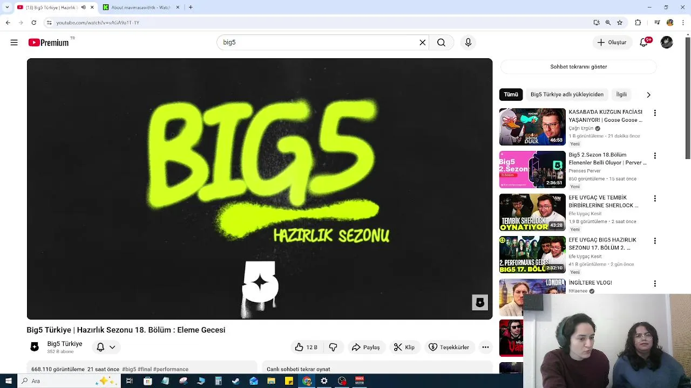Open Steam from the Windows taskbar
691x388 pixels.
[x=236, y=381]
